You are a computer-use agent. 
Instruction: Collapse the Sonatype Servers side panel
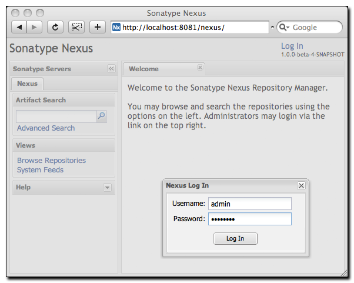tap(111, 69)
